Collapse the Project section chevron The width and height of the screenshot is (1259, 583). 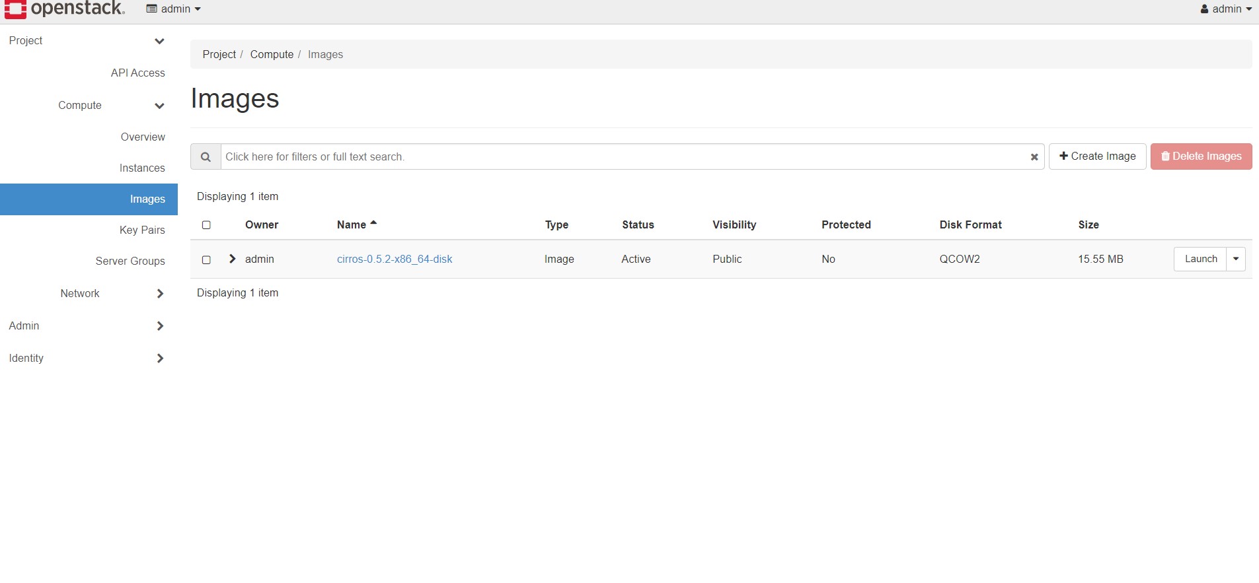point(159,41)
